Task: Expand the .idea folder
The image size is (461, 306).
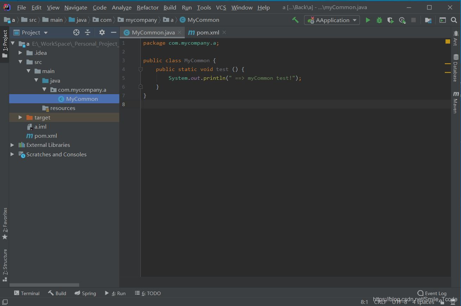Action: 20,53
